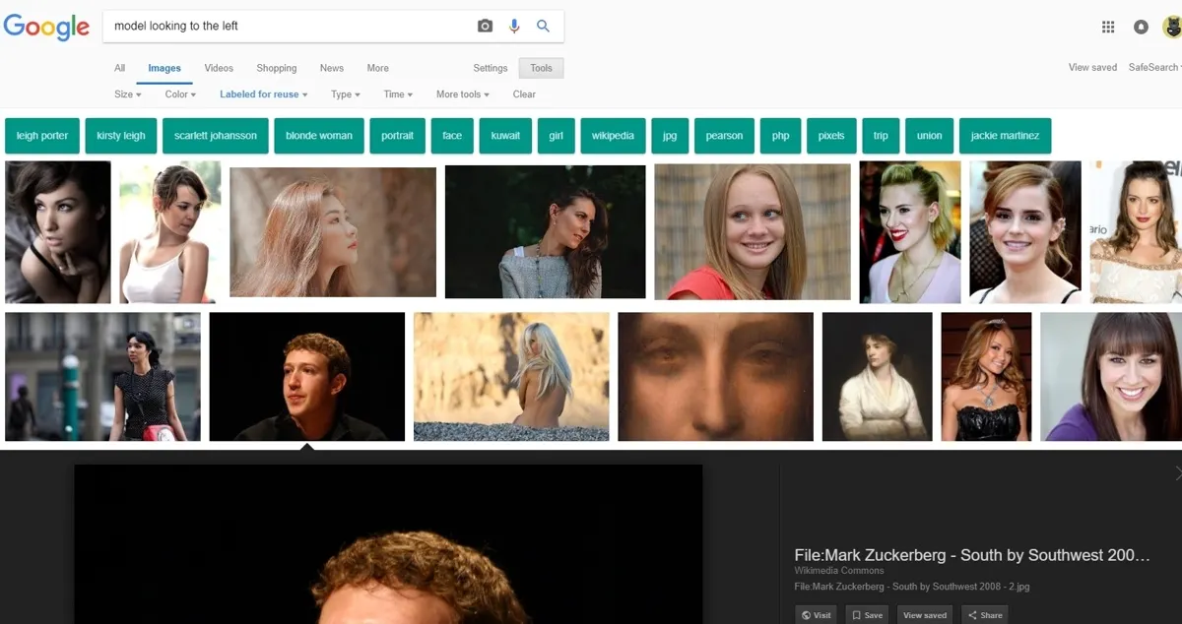Select the girl chip
This screenshot has width=1182, height=624.
[x=556, y=136]
